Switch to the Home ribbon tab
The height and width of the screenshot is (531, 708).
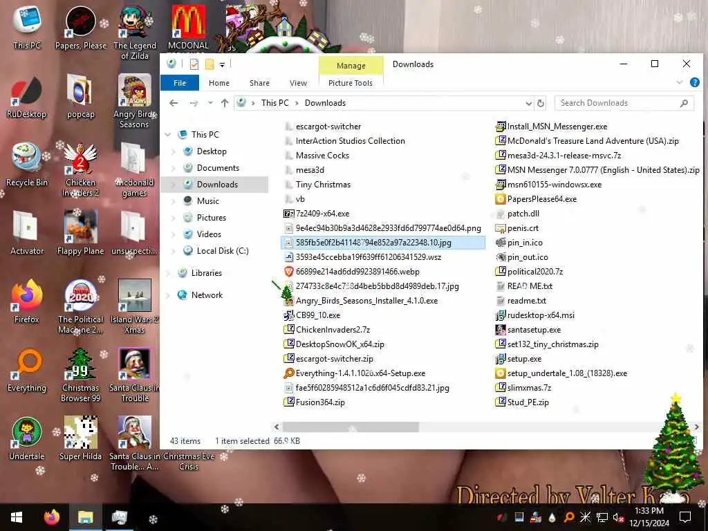pos(219,83)
